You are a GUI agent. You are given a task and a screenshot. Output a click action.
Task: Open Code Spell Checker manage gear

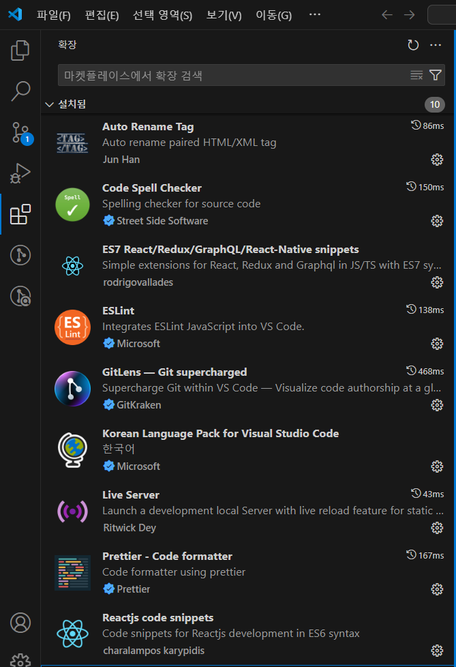[x=437, y=221]
